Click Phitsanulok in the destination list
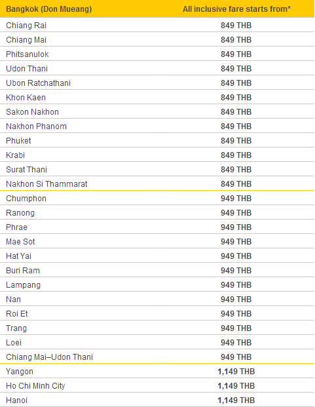The image size is (315, 407). [28, 54]
